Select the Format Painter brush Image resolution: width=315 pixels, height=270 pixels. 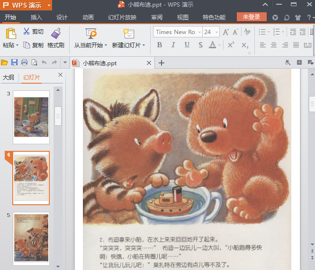55,33
